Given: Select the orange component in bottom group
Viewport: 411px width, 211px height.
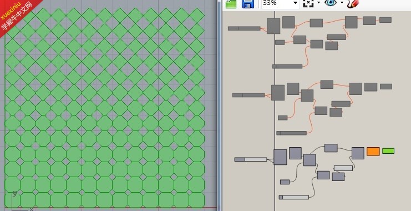Looking at the screenshot, I should [373, 152].
